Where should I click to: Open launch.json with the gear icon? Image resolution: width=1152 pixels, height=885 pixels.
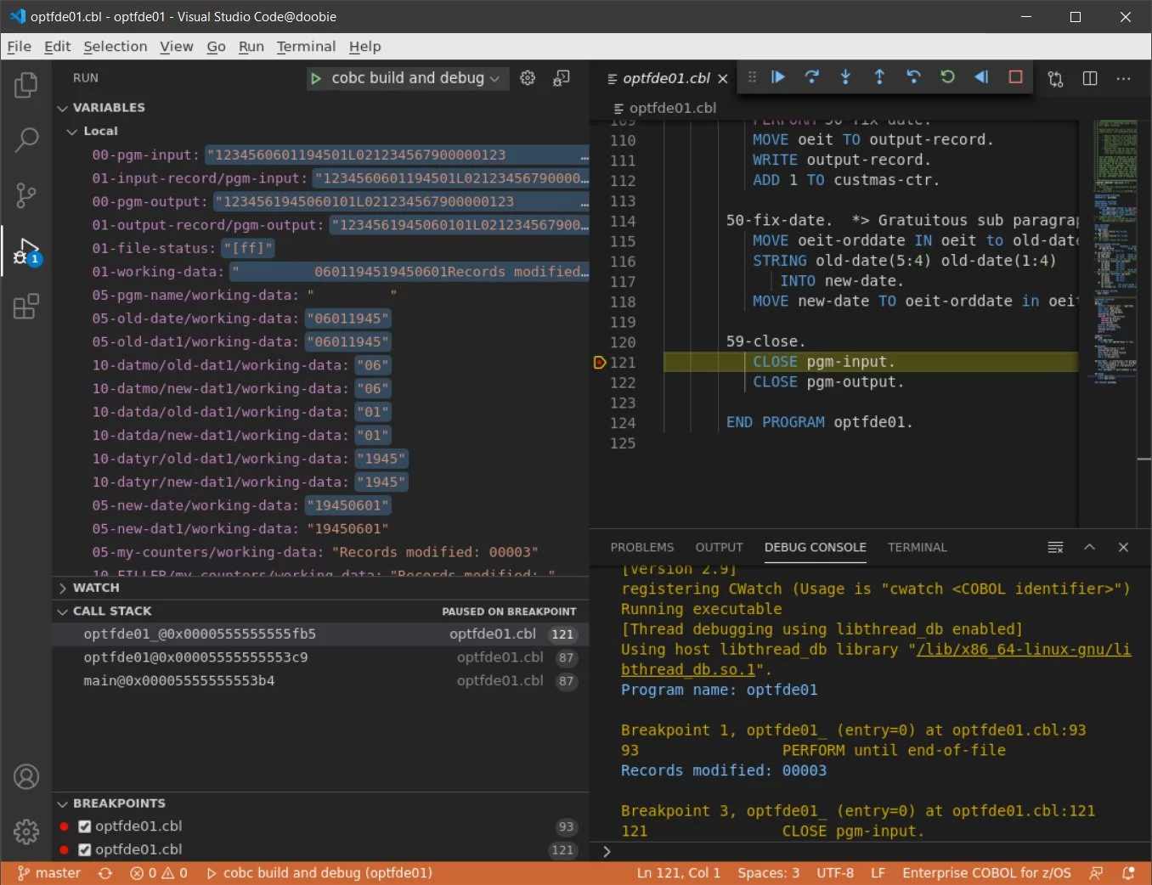click(x=528, y=78)
